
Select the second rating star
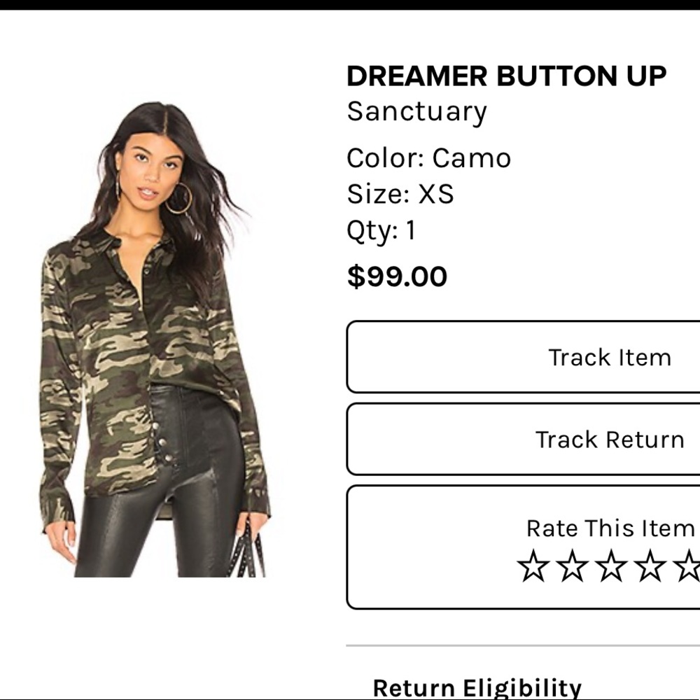[x=572, y=566]
